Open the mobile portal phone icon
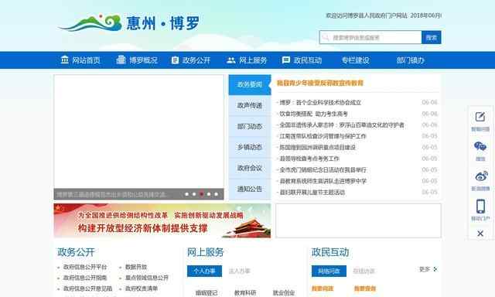 (x=480, y=207)
